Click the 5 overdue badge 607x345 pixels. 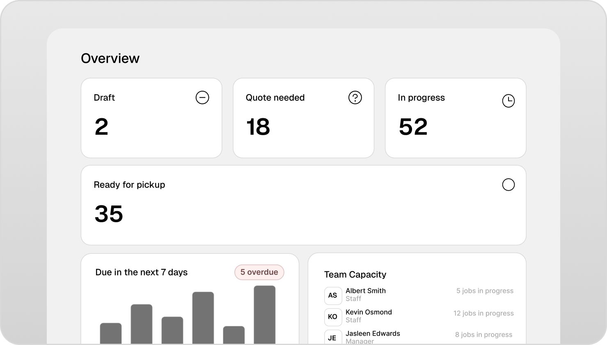[x=259, y=272]
